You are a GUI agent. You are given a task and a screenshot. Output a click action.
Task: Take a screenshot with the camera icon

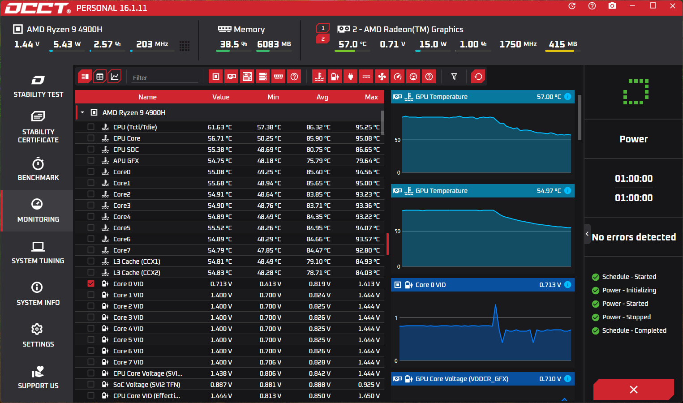coord(612,6)
